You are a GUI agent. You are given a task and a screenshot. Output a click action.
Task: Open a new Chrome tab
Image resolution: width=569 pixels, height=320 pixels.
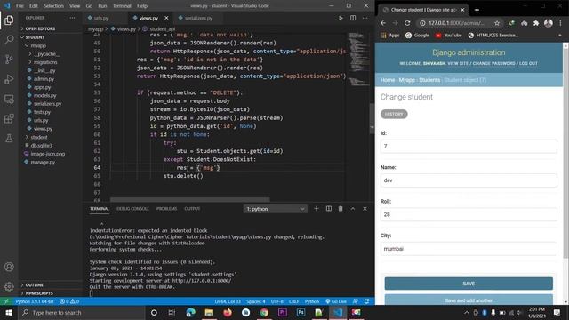(x=477, y=10)
